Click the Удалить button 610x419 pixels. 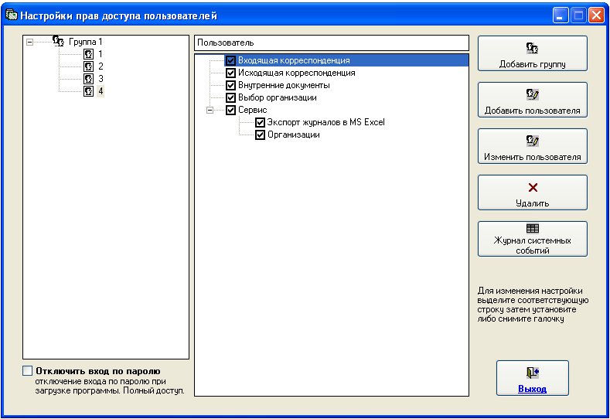point(532,192)
